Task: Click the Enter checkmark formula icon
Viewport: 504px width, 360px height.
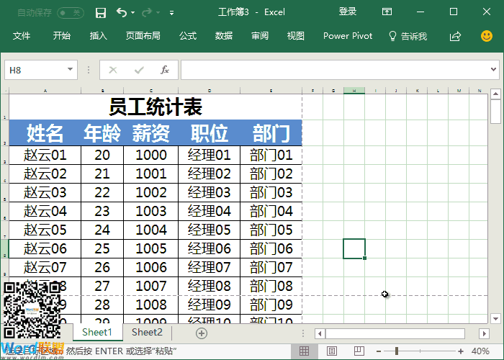Action: tap(139, 70)
